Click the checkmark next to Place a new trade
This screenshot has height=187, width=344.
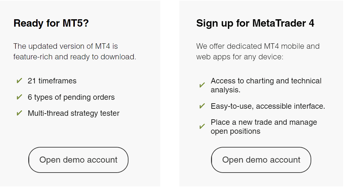pyautogui.click(x=202, y=126)
